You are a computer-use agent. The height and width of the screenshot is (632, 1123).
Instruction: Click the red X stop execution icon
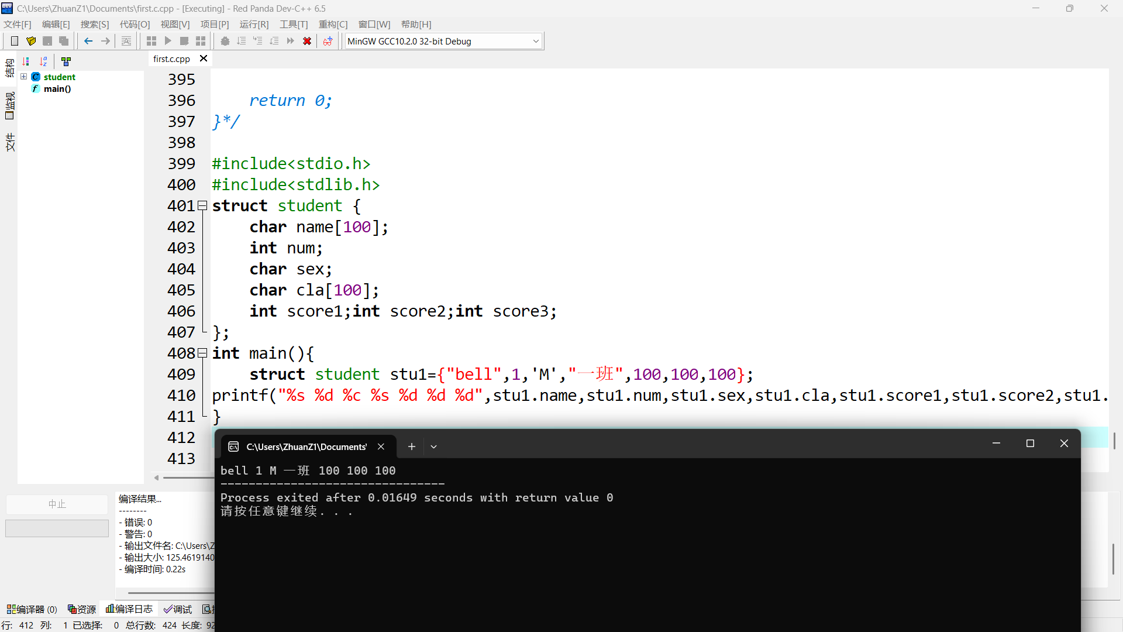(307, 41)
